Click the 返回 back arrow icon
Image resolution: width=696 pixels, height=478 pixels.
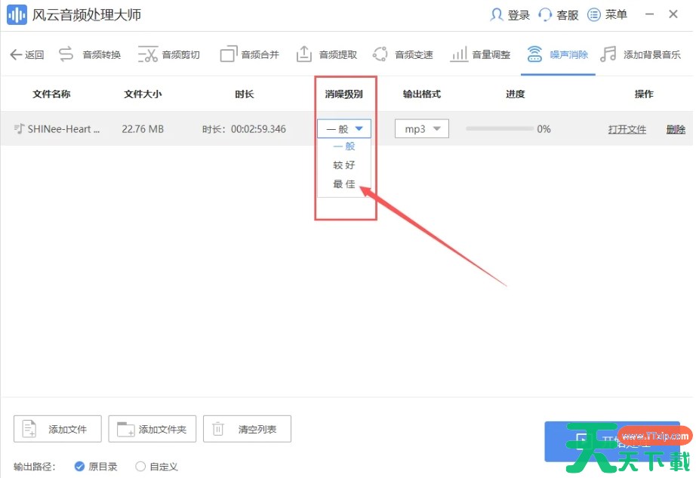pos(16,54)
